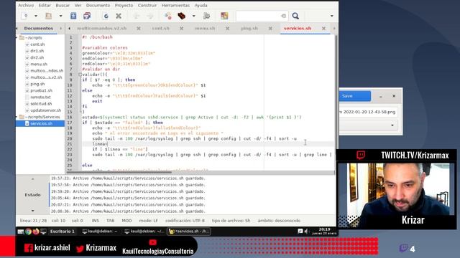
Task: Open the toolbar overflow dropdown arrow
Action: point(332,16)
